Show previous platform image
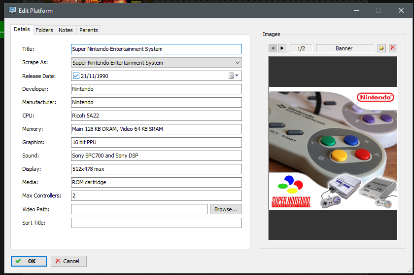Image resolution: width=414 pixels, height=275 pixels. click(x=273, y=48)
